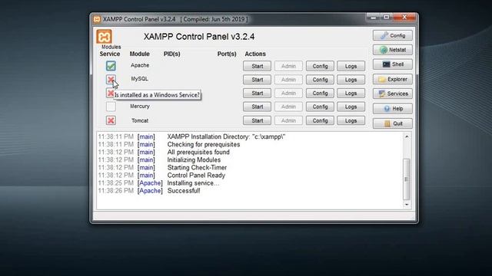Quit the XAMPP control panel

coord(393,123)
